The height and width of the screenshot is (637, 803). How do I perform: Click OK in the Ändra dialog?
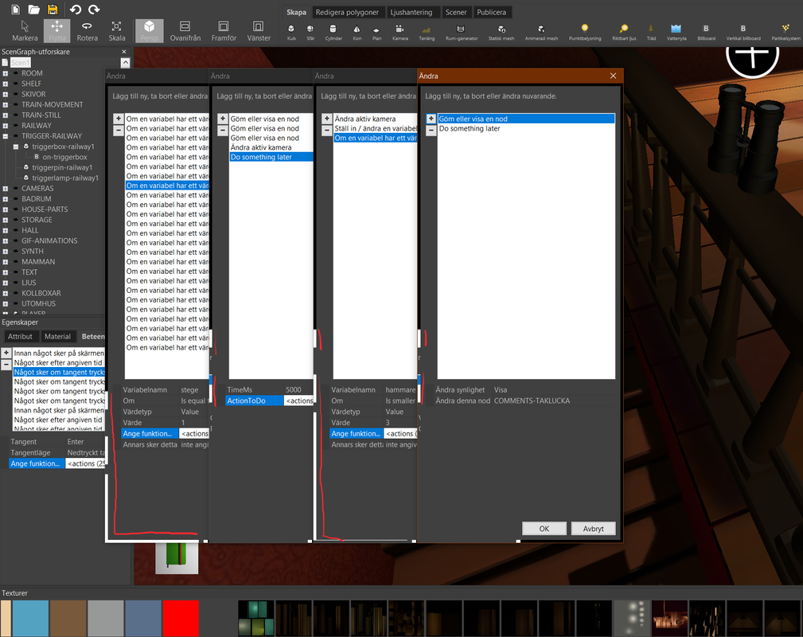[544, 529]
